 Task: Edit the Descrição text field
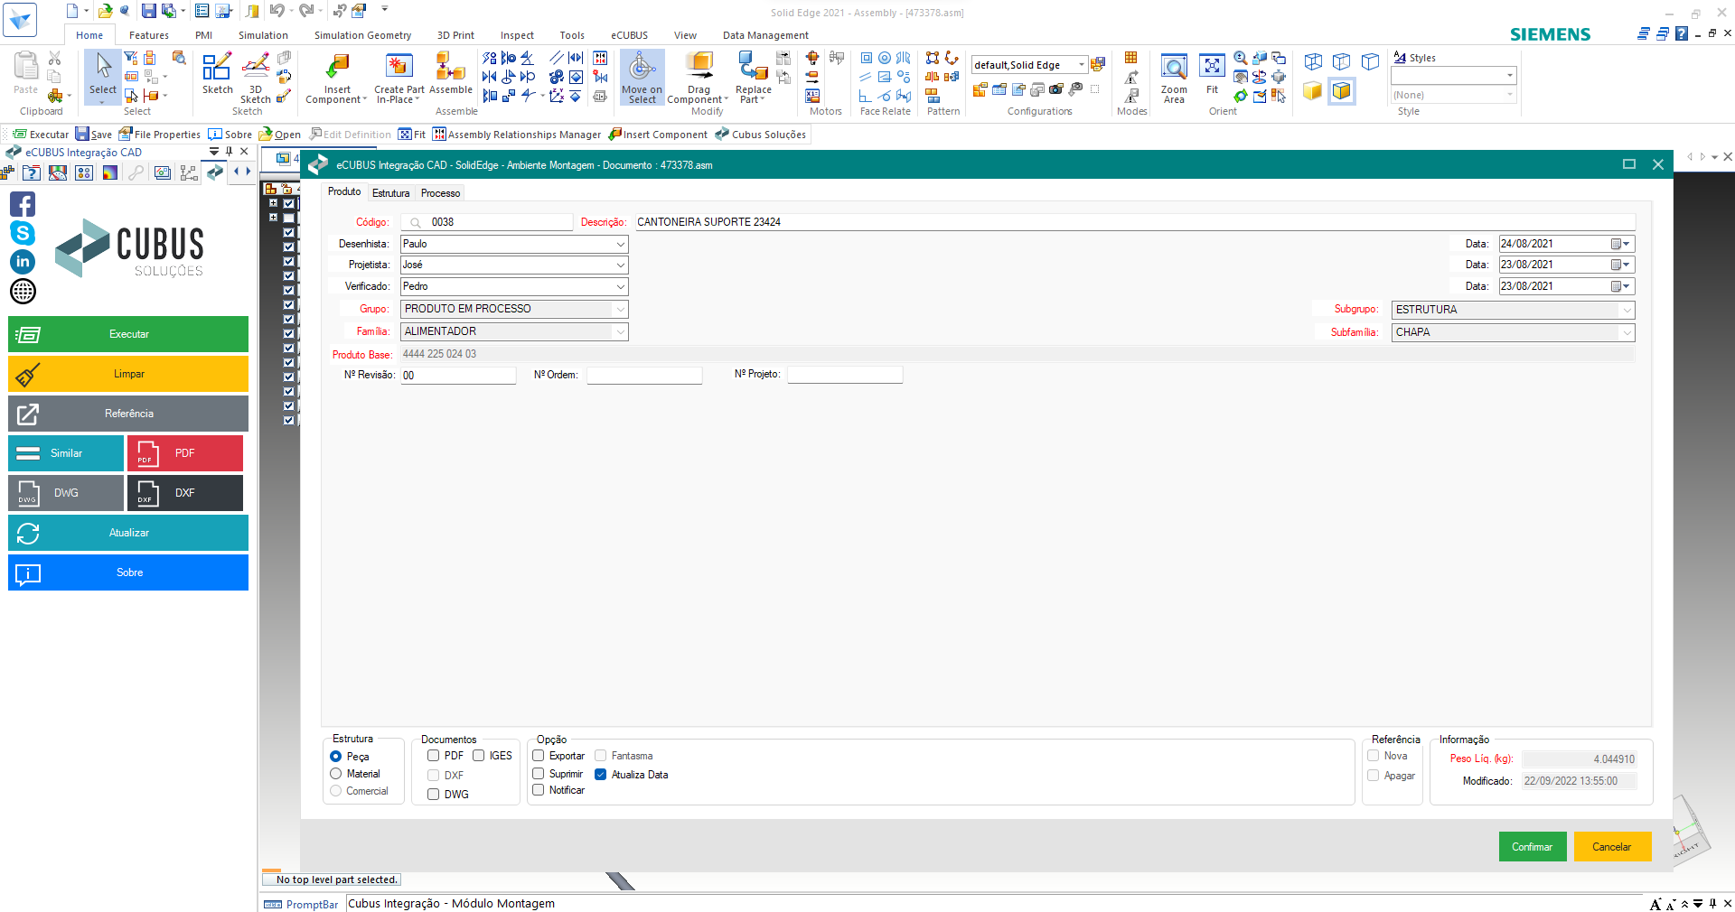1135,222
